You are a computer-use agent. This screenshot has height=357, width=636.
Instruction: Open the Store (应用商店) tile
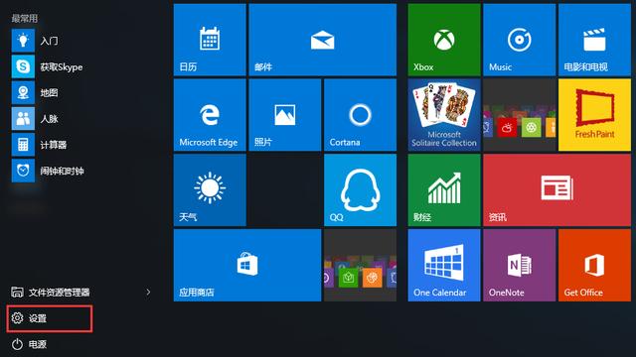coord(247,265)
